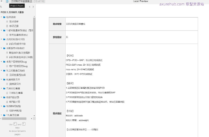Open the ISBN号校验 page
The height and width of the screenshot is (137, 209).
[15, 110]
